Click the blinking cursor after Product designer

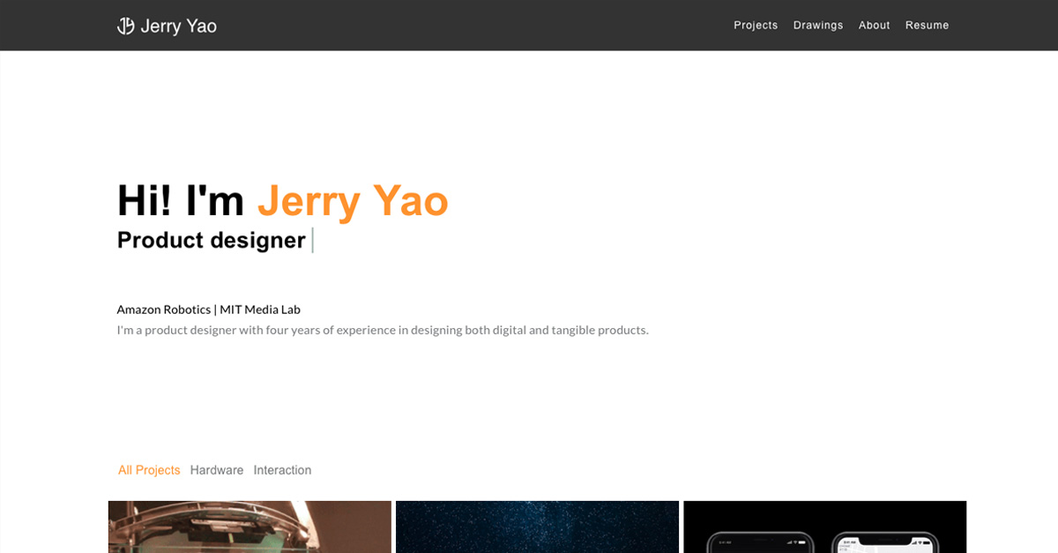312,240
